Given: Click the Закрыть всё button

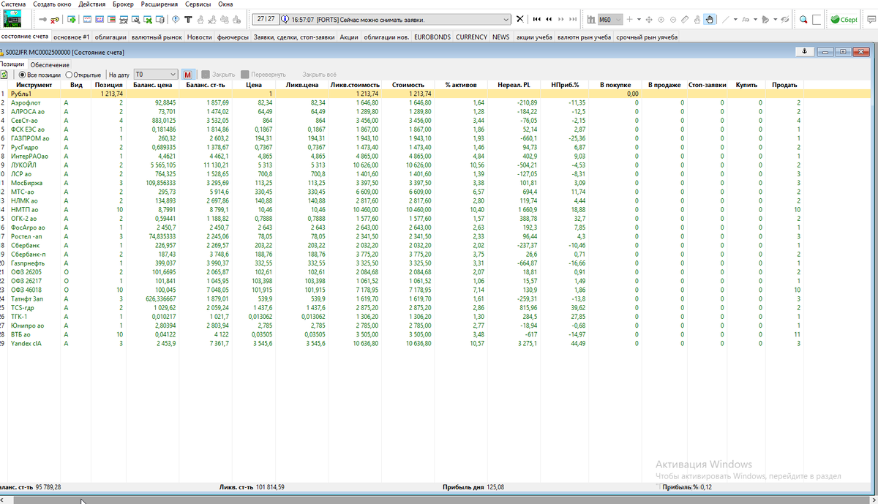Looking at the screenshot, I should pyautogui.click(x=319, y=75).
